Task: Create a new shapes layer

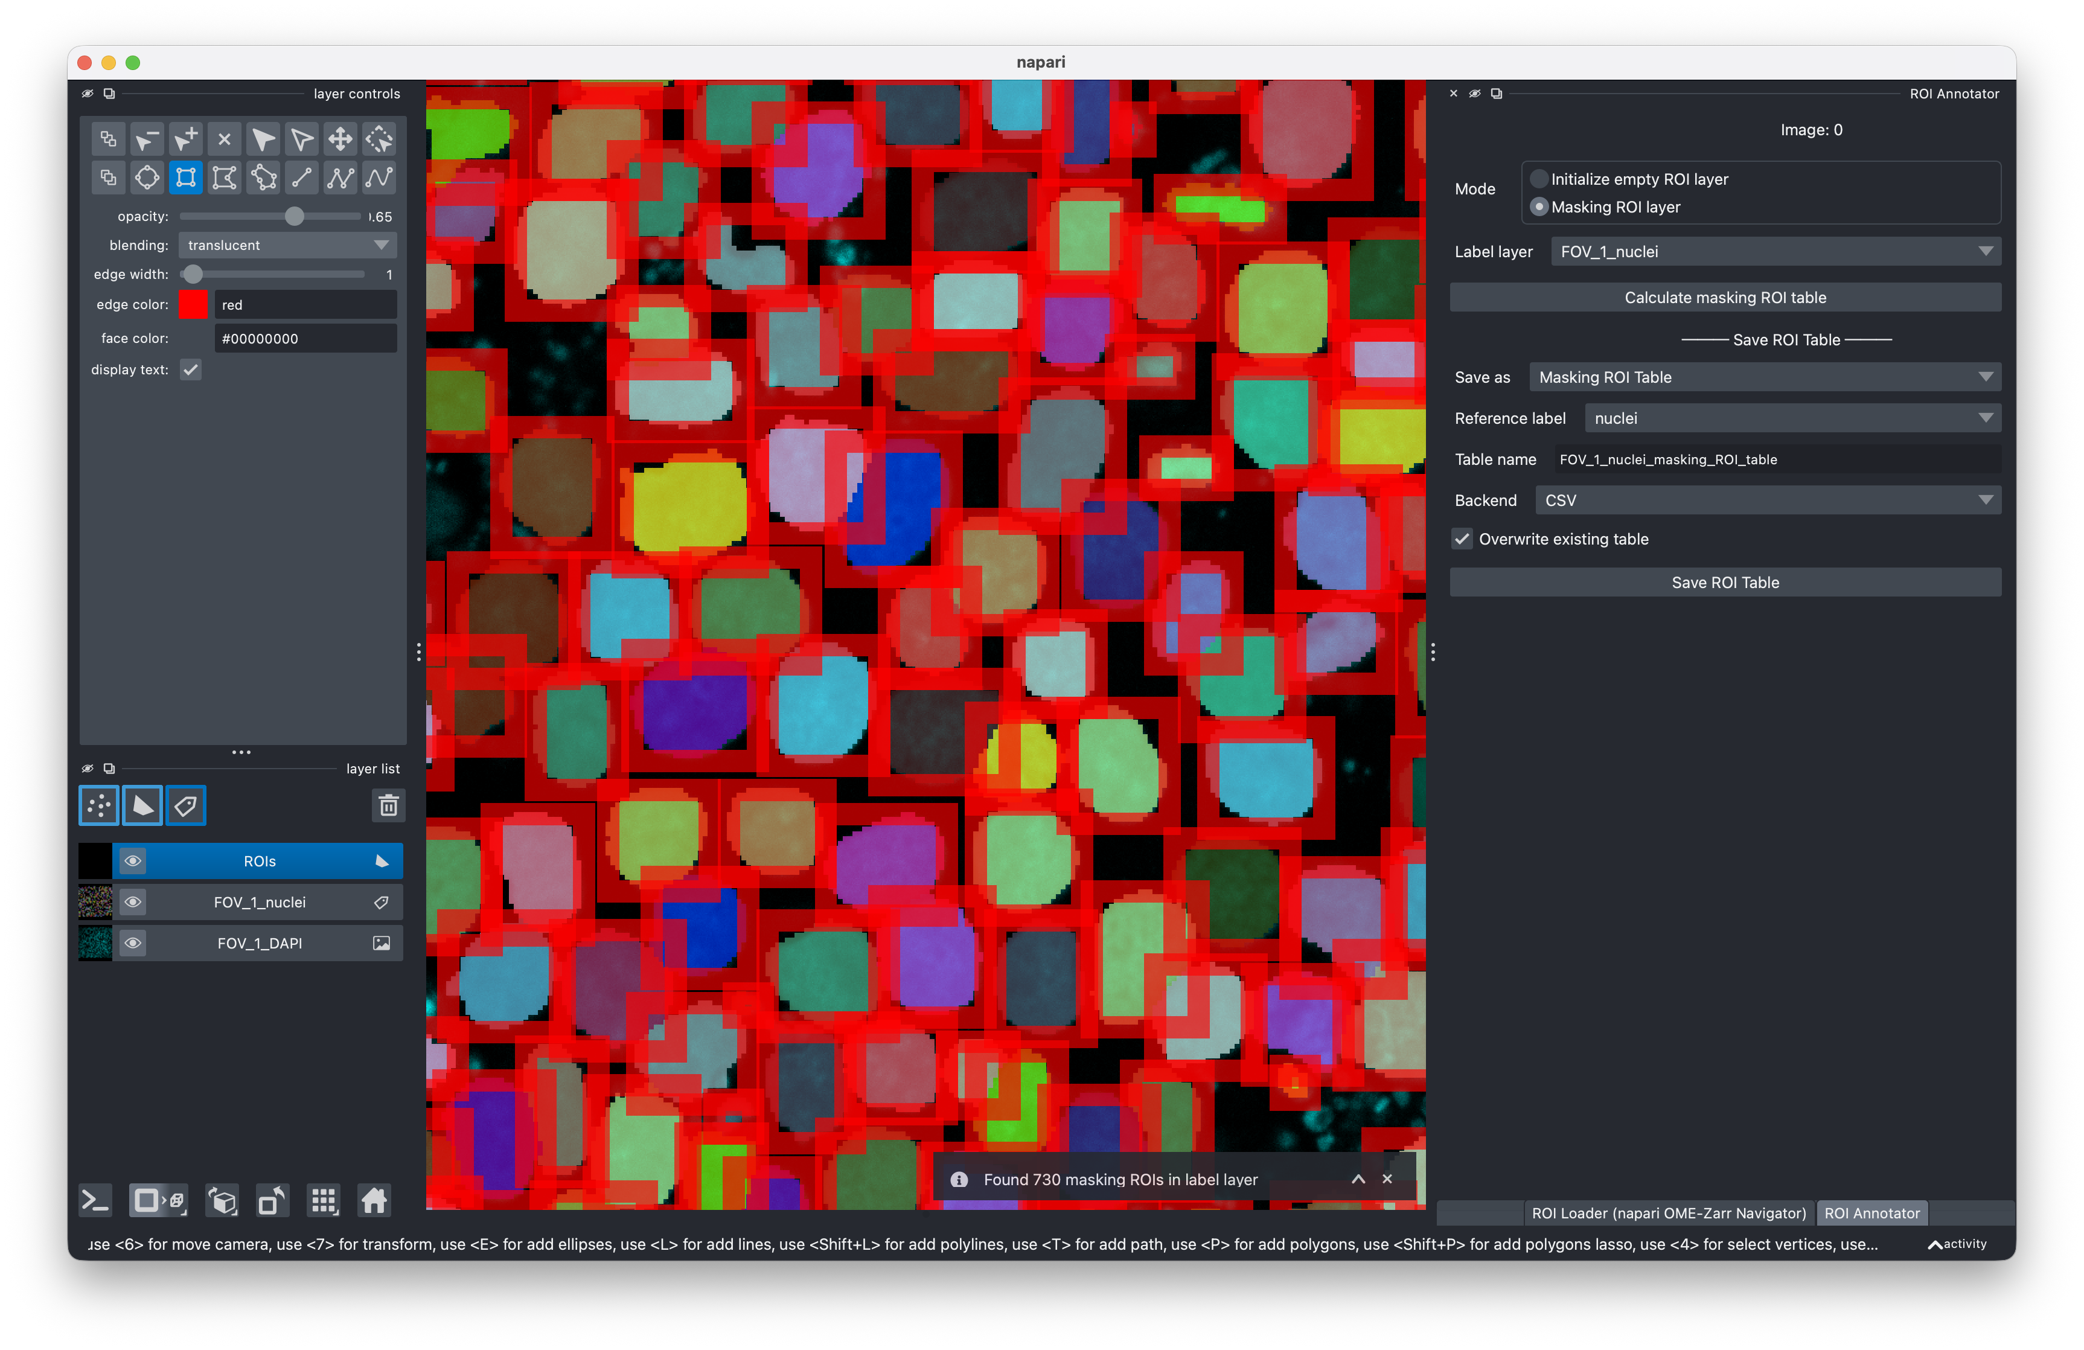Action: click(x=142, y=805)
